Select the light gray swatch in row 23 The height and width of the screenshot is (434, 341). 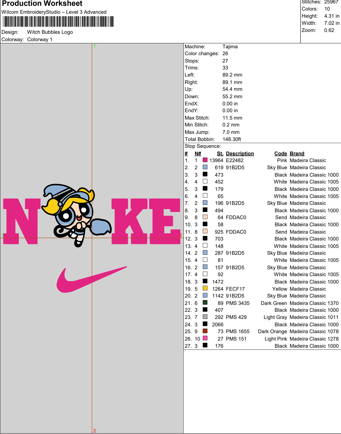tap(205, 317)
